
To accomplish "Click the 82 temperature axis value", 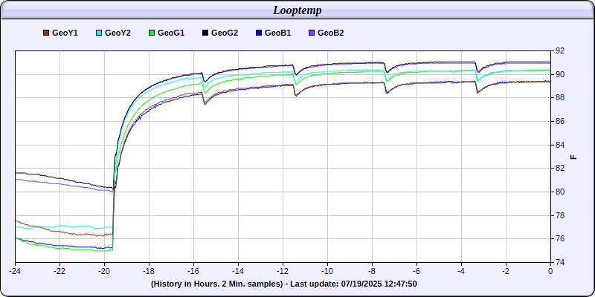I will (559, 169).
